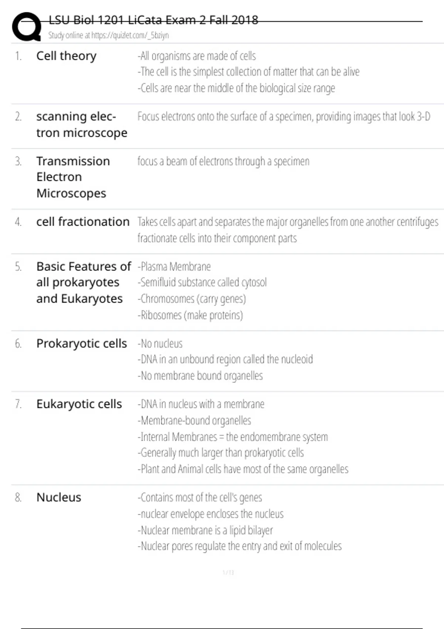Click the title LSU Biol 1201 LiCata Exam 2
Screen dimensions: 444x629
pyautogui.click(x=153, y=20)
